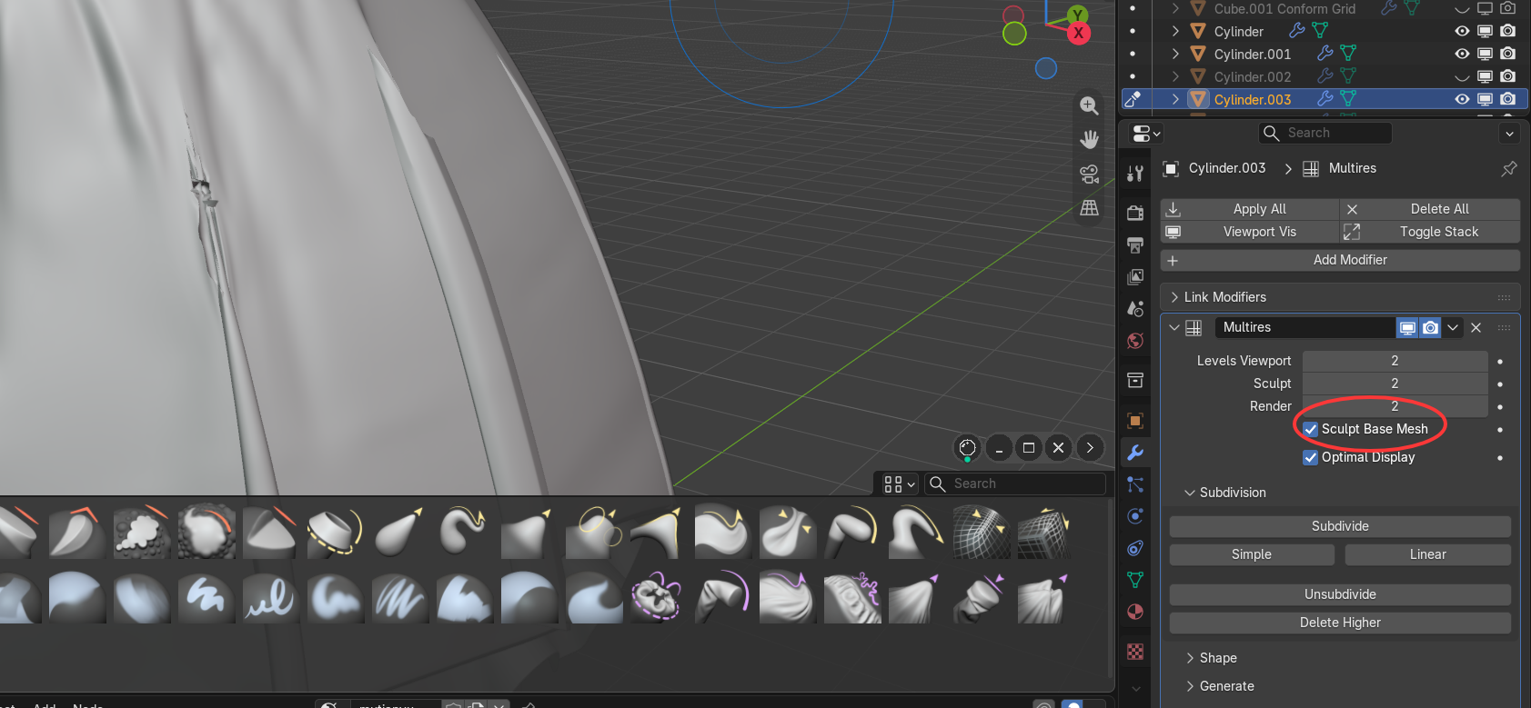This screenshot has height=708, width=1531.
Task: Open the Render properties tab icon
Action: 1135,213
